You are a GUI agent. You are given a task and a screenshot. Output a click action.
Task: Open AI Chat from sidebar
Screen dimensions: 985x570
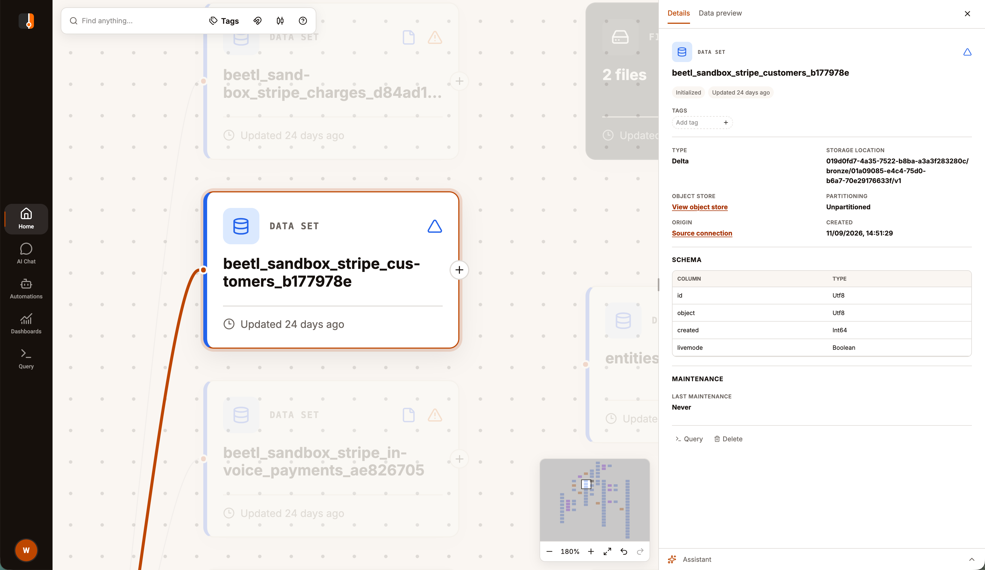click(26, 254)
